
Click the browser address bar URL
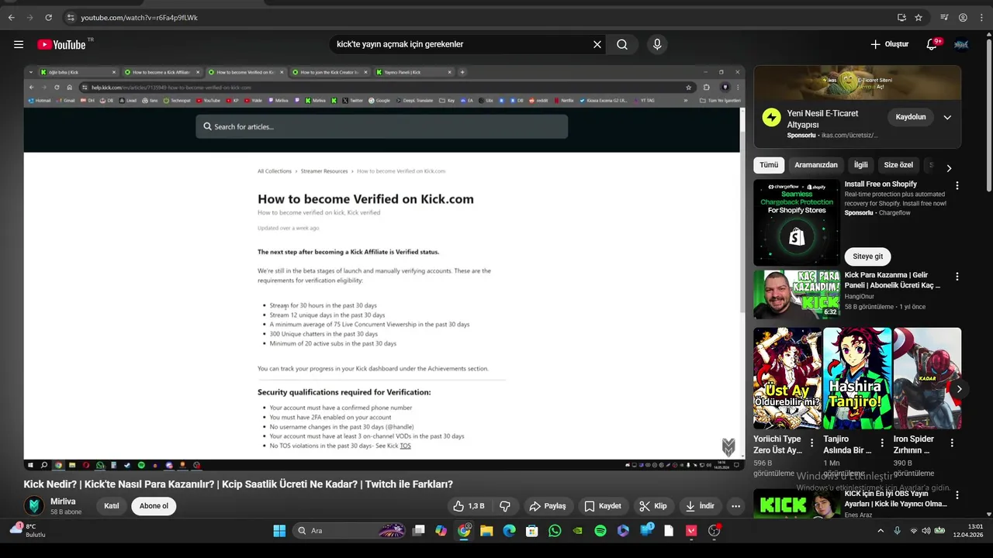pyautogui.click(x=139, y=17)
